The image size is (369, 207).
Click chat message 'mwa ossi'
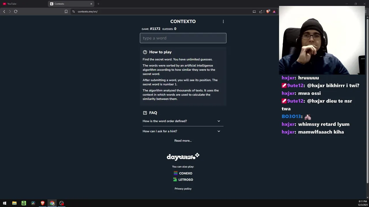pyautogui.click(x=309, y=93)
